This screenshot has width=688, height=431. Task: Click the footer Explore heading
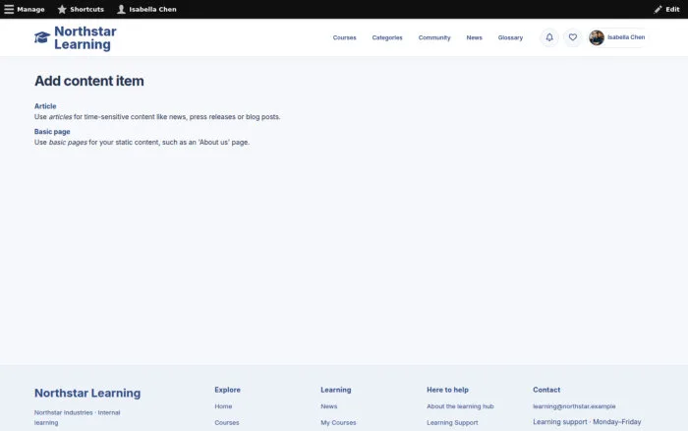coord(227,390)
